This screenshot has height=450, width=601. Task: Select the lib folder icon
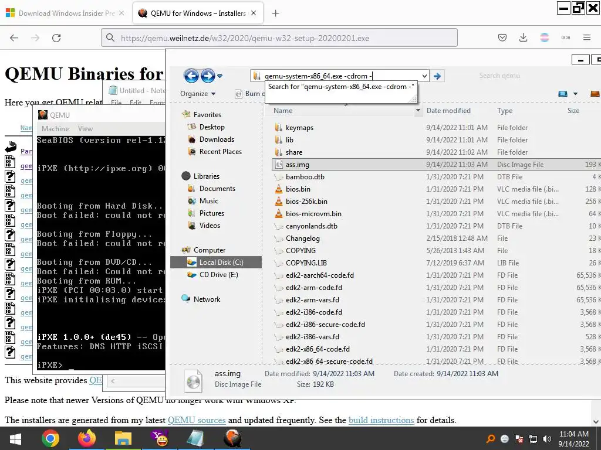[279, 139]
